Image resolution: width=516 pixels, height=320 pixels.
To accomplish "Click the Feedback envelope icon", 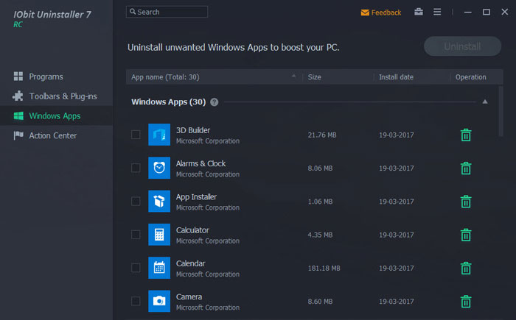I will pos(365,13).
